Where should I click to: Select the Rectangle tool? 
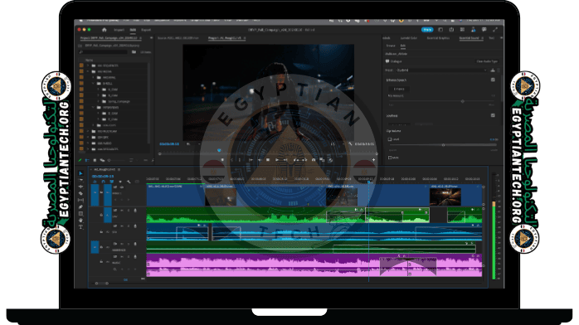click(80, 214)
